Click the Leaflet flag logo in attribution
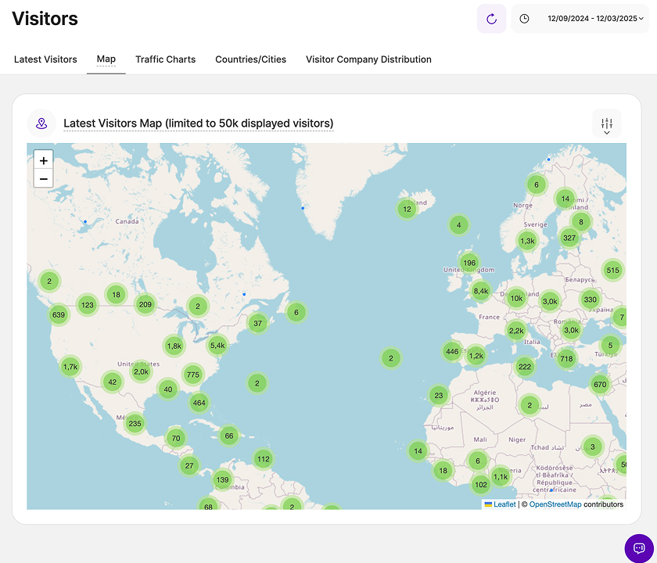This screenshot has width=657, height=563. click(487, 504)
